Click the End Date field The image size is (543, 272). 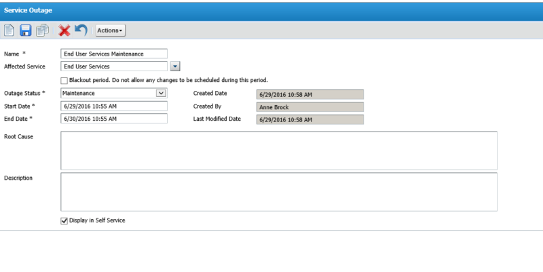pyautogui.click(x=113, y=119)
